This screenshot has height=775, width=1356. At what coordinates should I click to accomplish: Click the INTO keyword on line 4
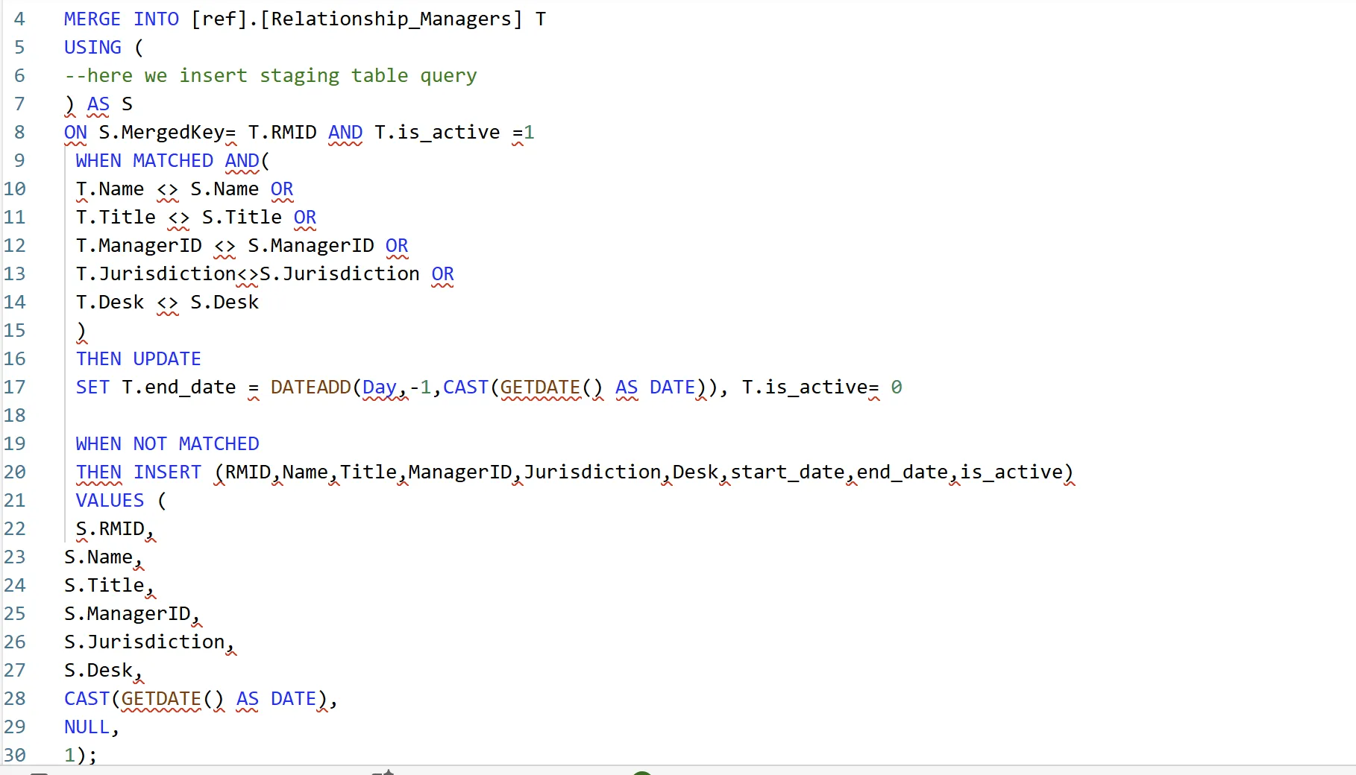(156, 19)
